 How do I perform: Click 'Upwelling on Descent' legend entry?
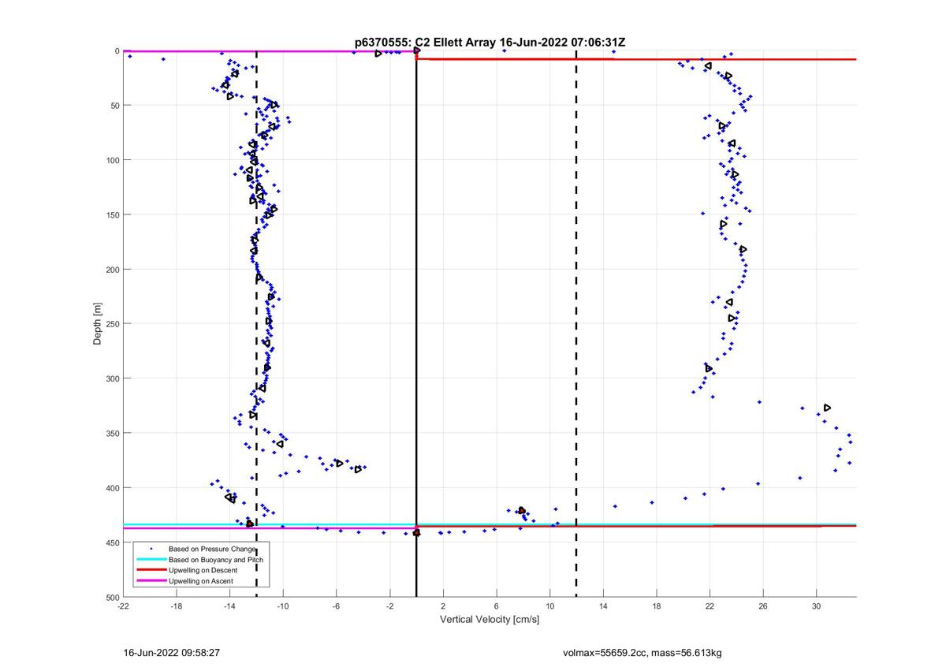203,570
